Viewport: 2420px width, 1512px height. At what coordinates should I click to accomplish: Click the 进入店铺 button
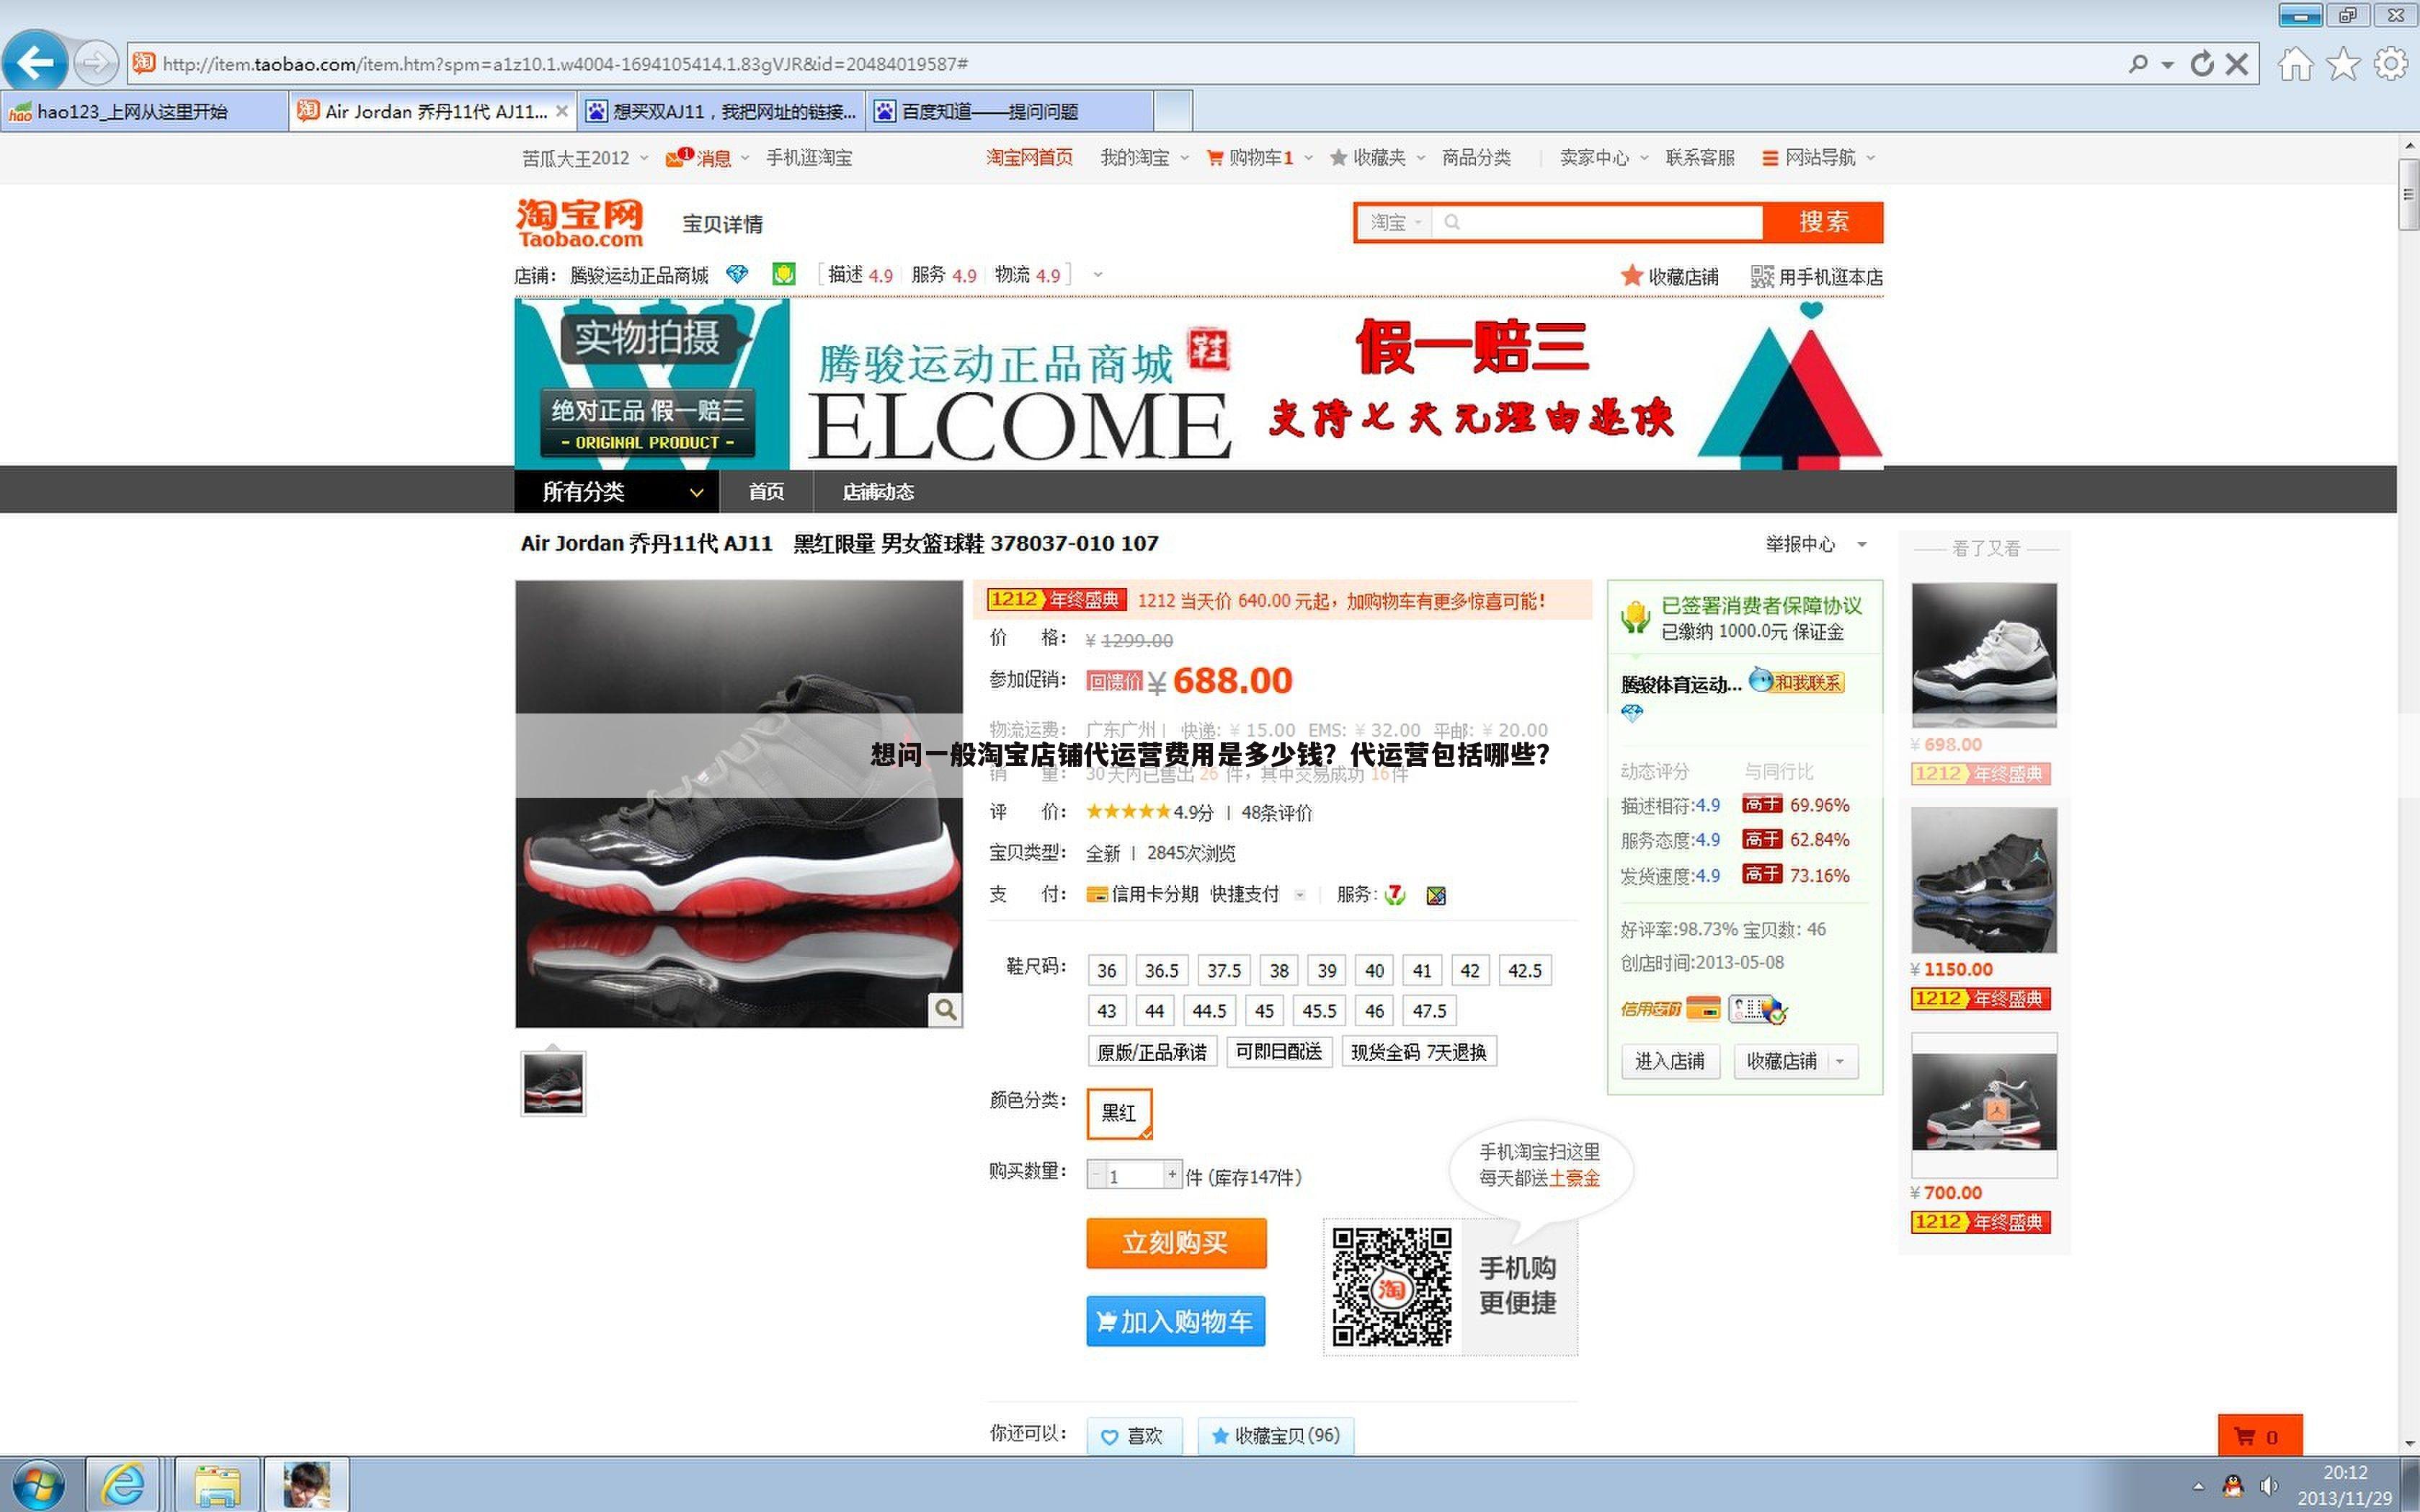[1670, 1061]
